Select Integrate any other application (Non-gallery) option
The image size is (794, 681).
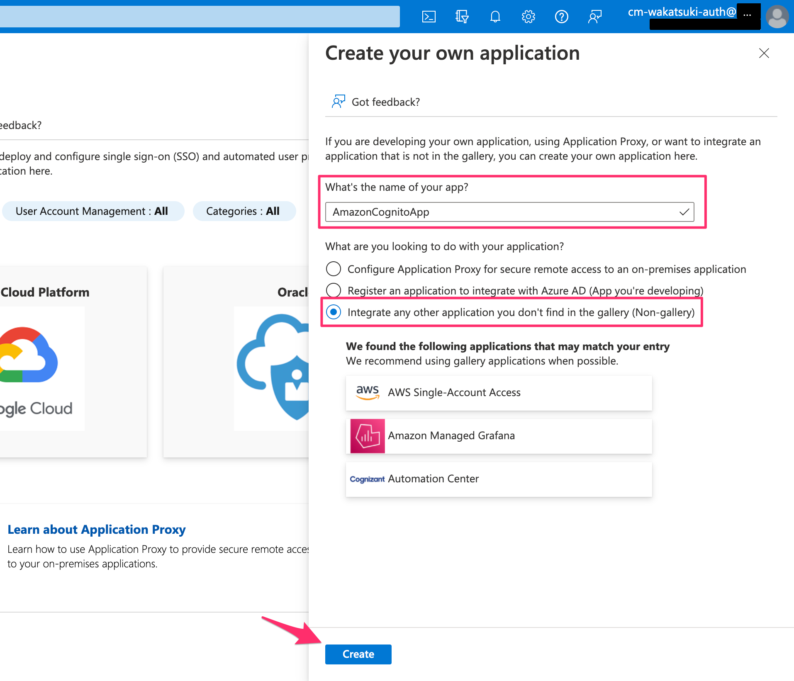coord(334,312)
